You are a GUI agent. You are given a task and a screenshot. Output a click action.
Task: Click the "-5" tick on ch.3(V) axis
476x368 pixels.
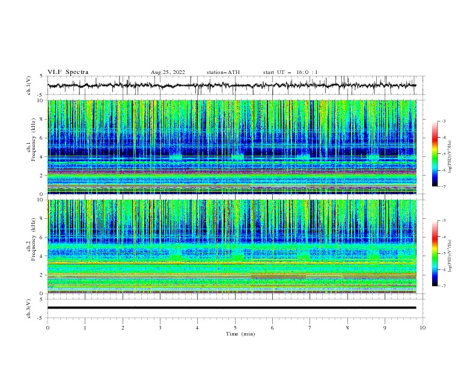point(41,318)
